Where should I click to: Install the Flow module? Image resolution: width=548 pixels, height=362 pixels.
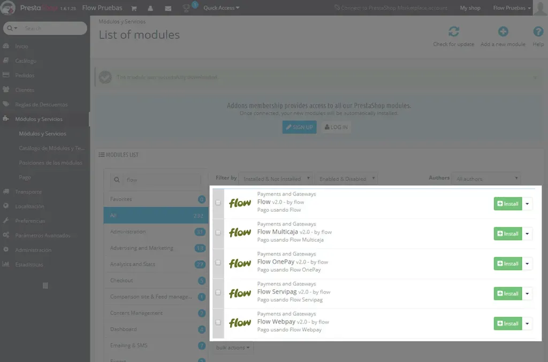click(508, 204)
